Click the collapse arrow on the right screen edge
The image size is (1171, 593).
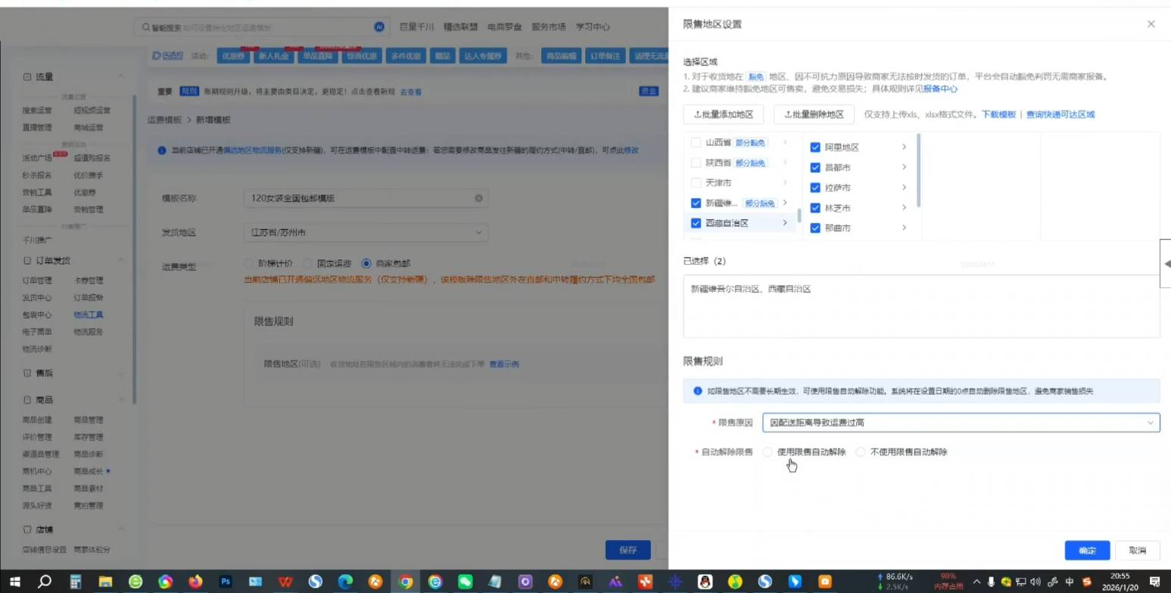(x=1166, y=263)
